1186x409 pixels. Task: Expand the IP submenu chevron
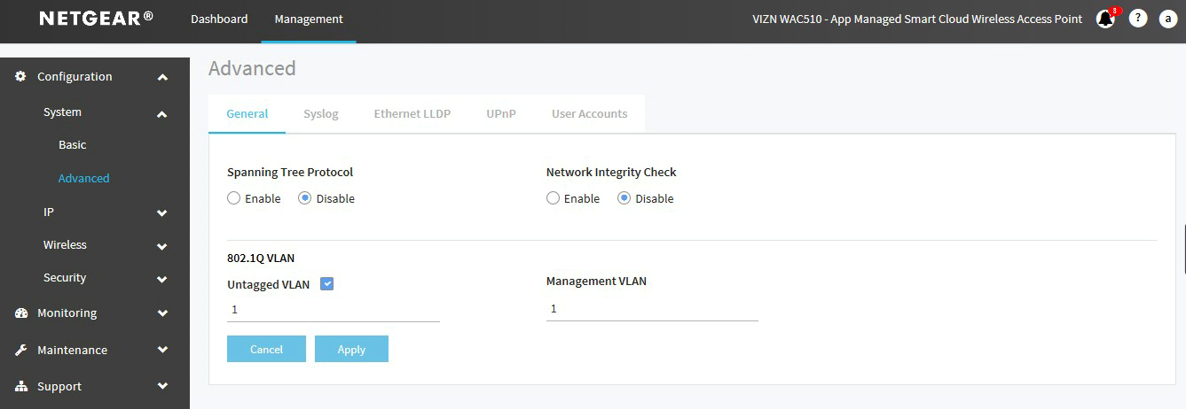click(x=162, y=213)
